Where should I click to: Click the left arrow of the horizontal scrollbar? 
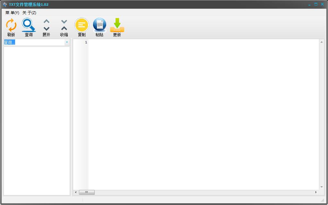[x=75, y=192]
